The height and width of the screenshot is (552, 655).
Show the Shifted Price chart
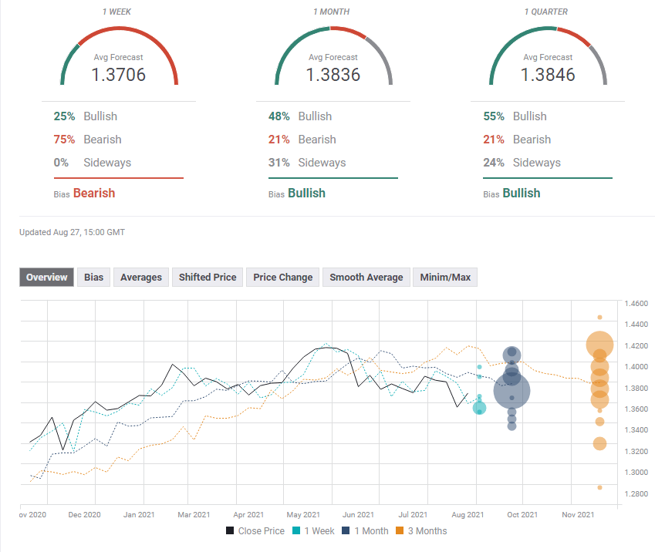[208, 278]
